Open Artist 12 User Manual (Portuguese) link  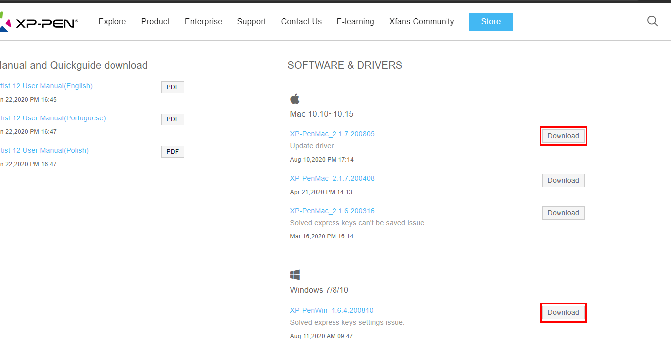click(x=52, y=118)
